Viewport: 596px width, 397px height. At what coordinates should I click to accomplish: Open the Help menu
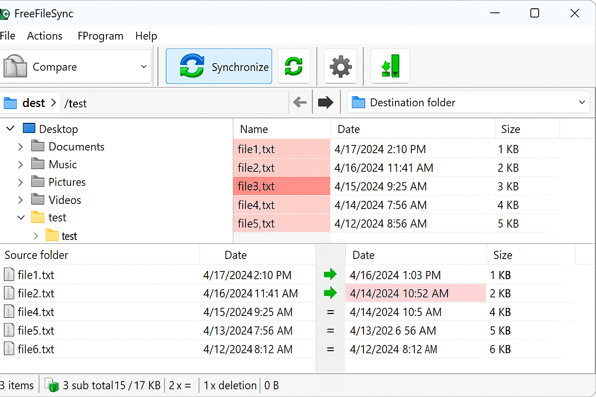click(x=146, y=36)
